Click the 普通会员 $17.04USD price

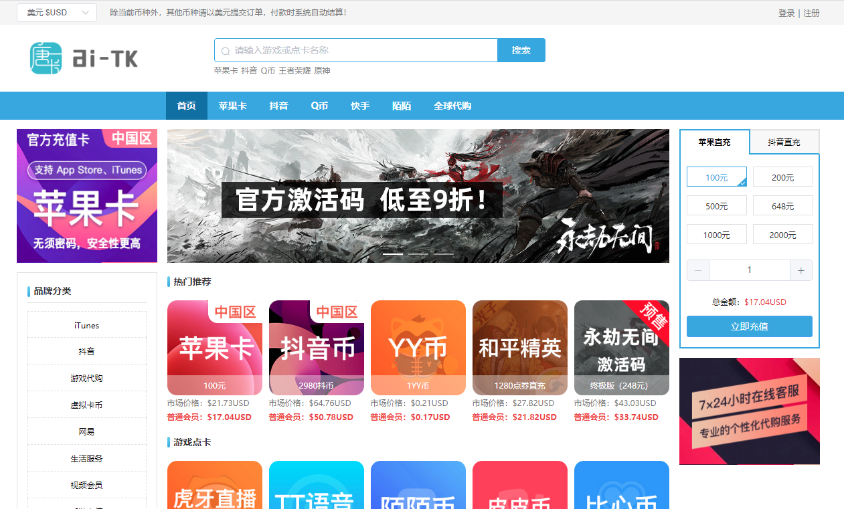click(x=209, y=417)
